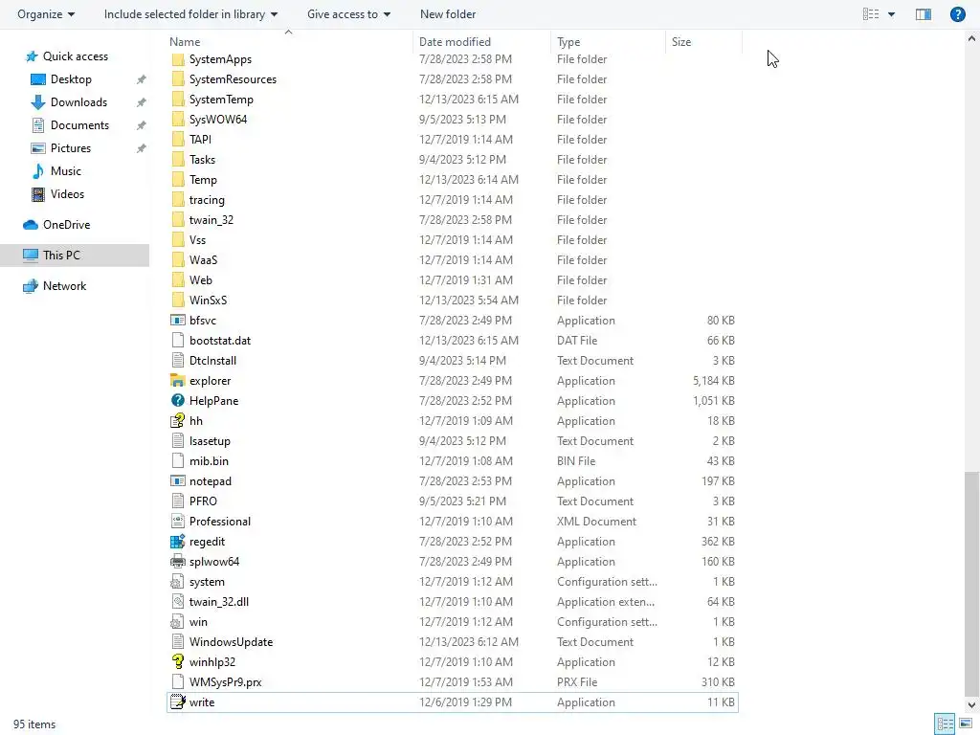Select the PFRO text document name
The height and width of the screenshot is (735, 980).
coord(203,501)
